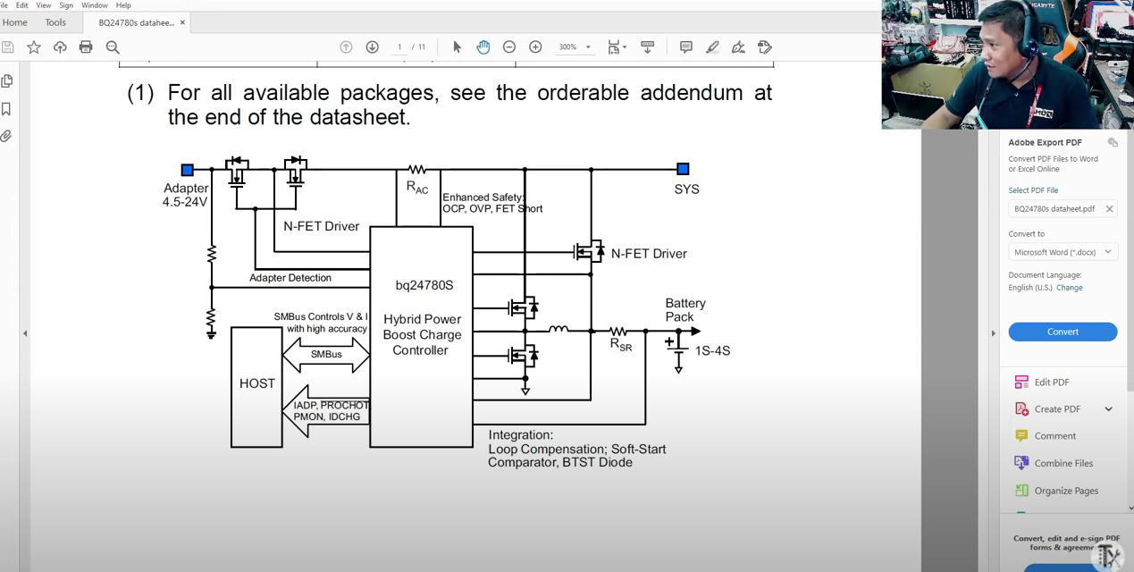Open the page thumbnails panel
1134x572 pixels.
click(7, 81)
